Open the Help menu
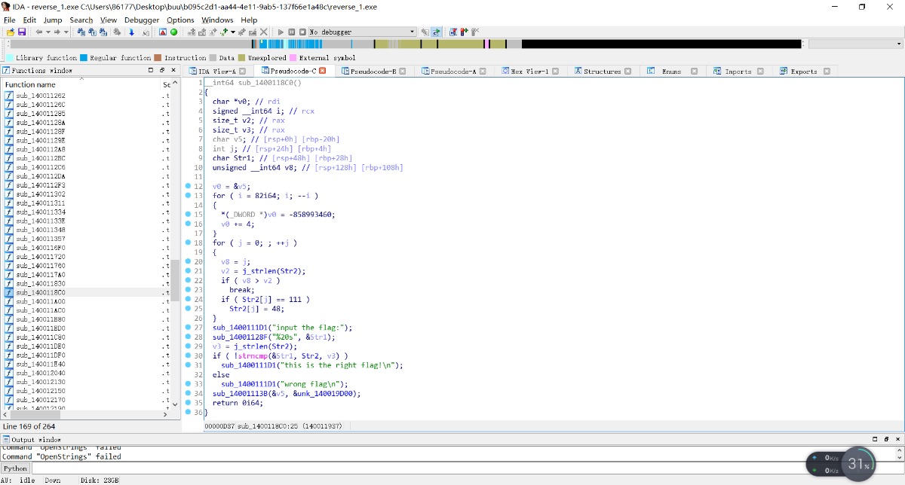This screenshot has width=905, height=485. pos(249,20)
